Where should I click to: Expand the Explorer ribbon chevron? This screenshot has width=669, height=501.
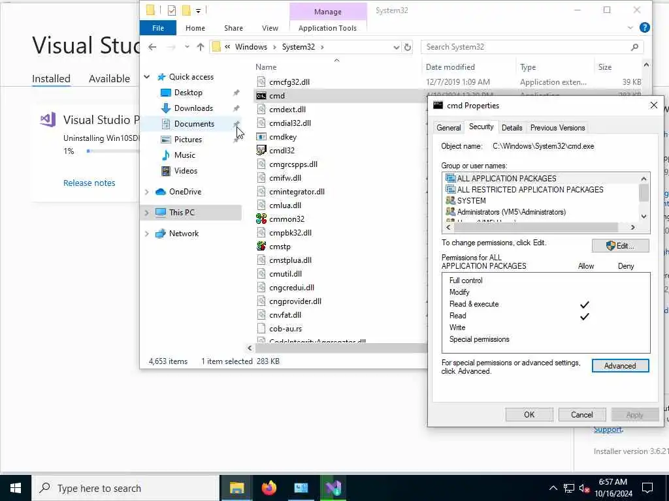[630, 27]
